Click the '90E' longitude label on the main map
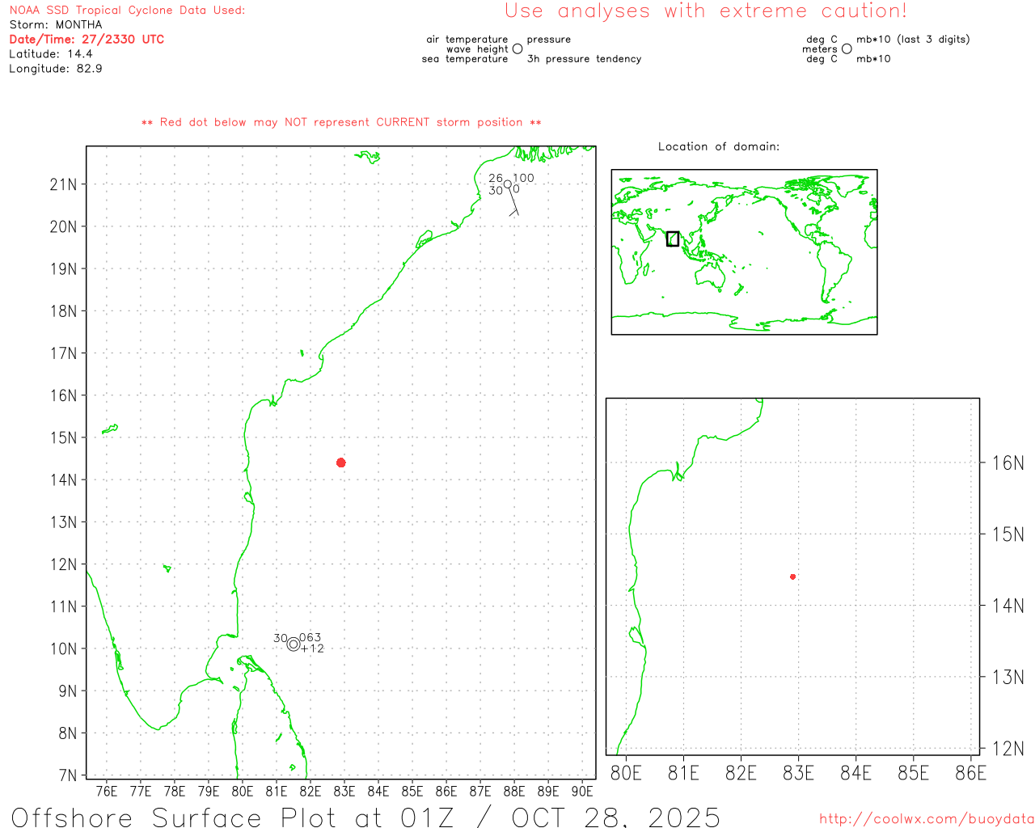Screen dimensions: 1035x828 (x=582, y=792)
